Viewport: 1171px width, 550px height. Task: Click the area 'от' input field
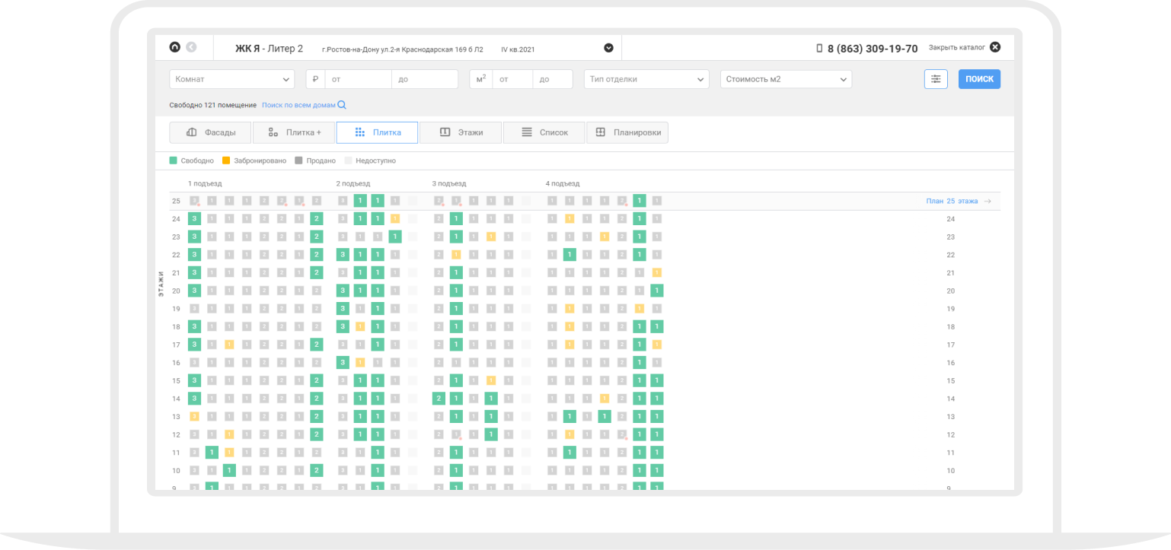[512, 79]
